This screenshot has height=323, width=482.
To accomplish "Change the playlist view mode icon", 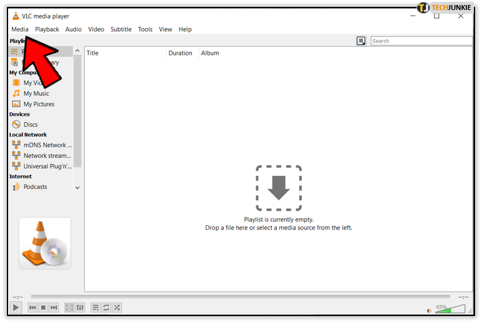I will [361, 41].
